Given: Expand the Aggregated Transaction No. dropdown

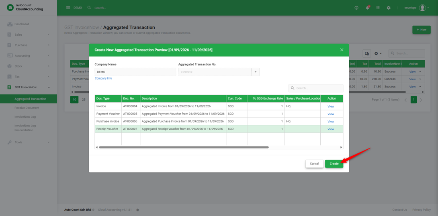Looking at the screenshot, I should [255, 72].
